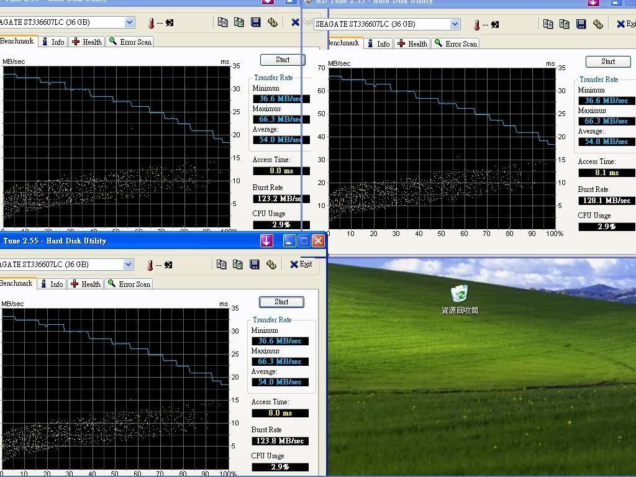Open Error Scan tab in active Tune 2.55 window

pyautogui.click(x=129, y=284)
